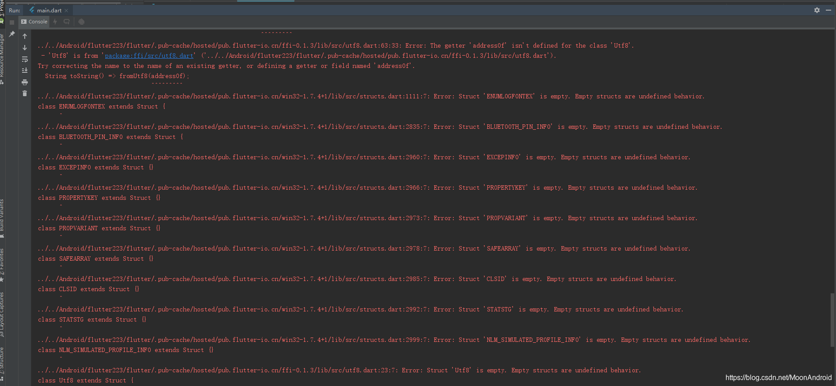This screenshot has height=386, width=836.
Task: Toggle soft-wrap in the console
Action: pyautogui.click(x=25, y=59)
